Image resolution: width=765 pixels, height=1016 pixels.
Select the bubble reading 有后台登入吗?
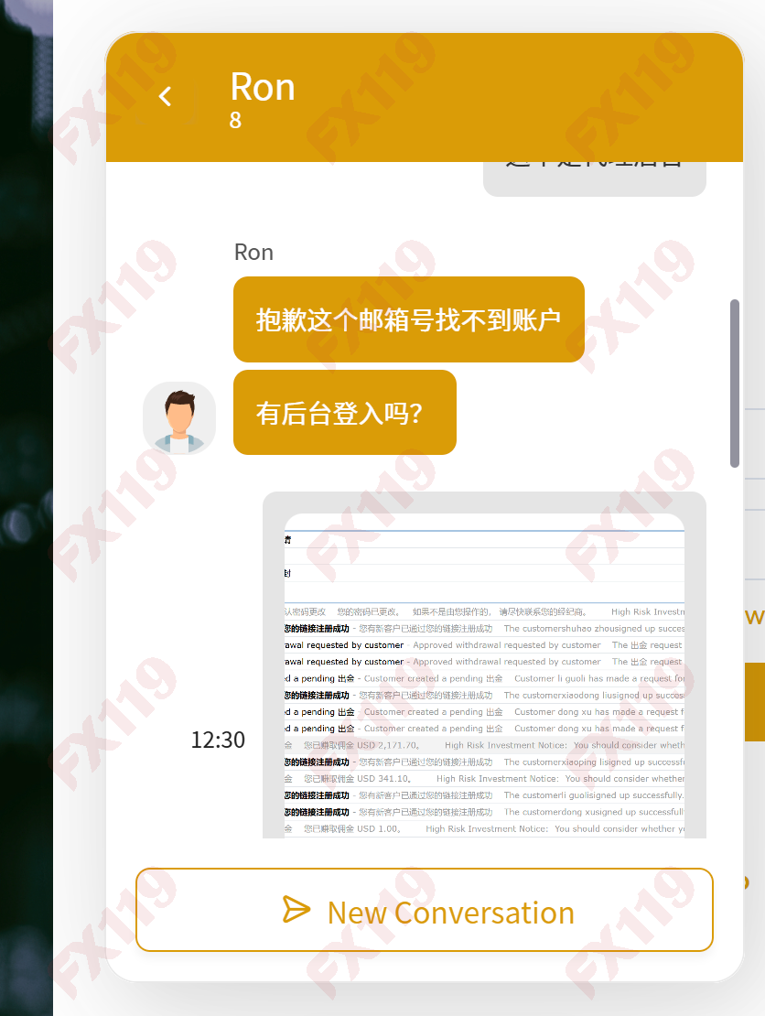(345, 412)
